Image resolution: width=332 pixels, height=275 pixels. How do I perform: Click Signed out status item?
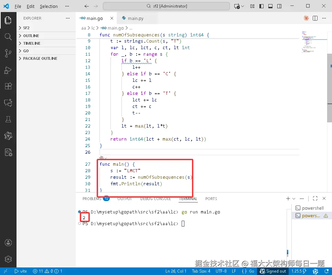(273, 271)
